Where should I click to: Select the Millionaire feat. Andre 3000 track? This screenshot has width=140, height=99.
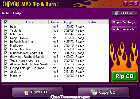pyautogui.click(x=27, y=53)
